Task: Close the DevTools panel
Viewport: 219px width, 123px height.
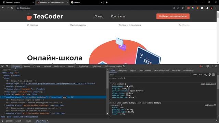Action: [x=216, y=66]
